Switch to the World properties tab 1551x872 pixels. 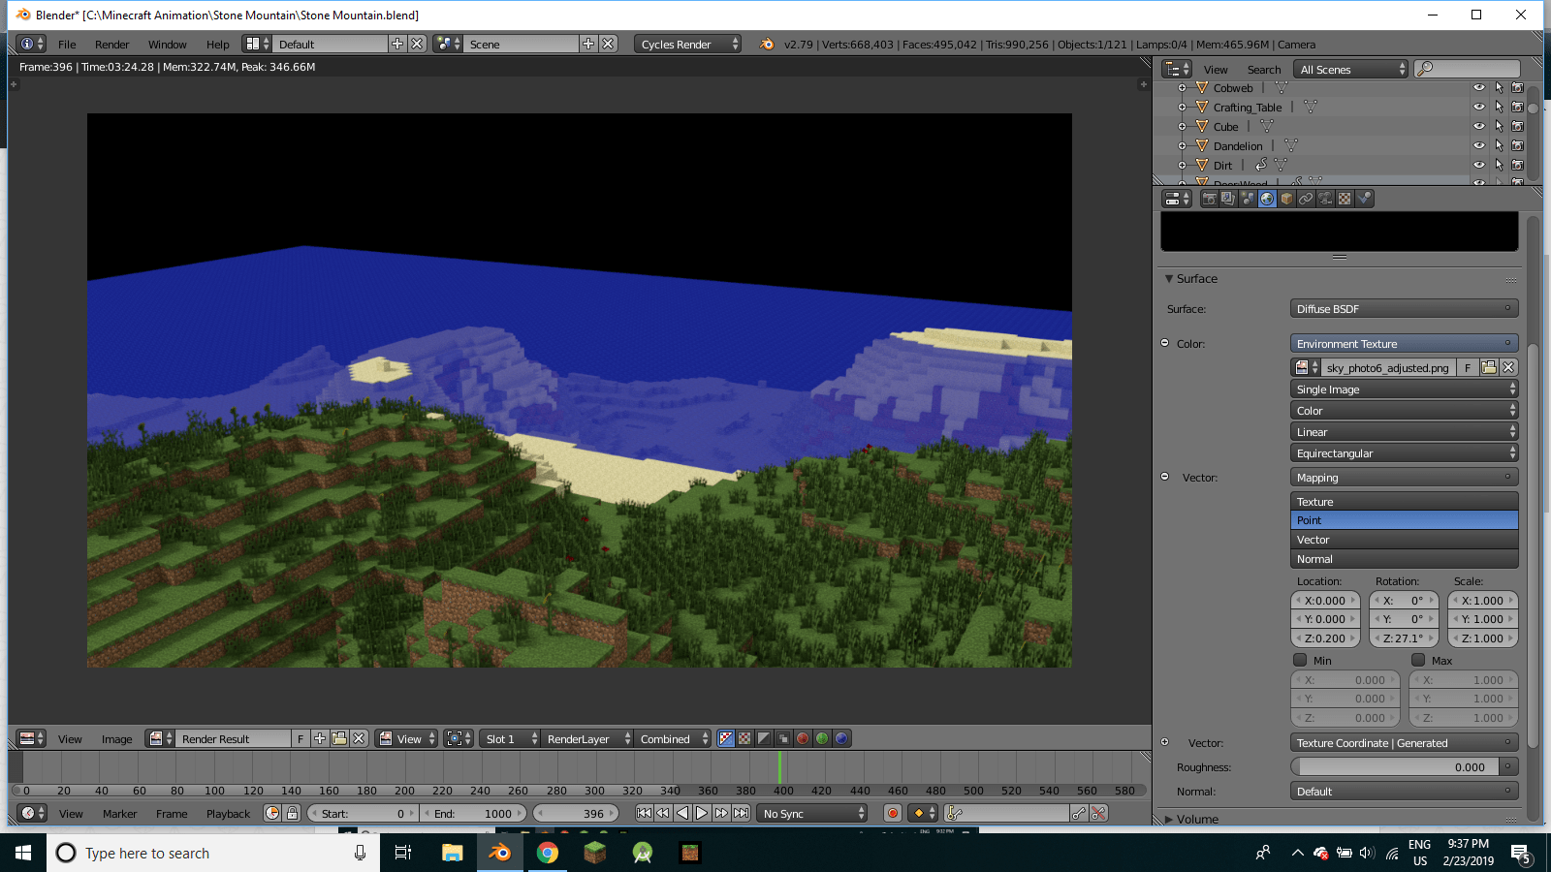(x=1267, y=199)
